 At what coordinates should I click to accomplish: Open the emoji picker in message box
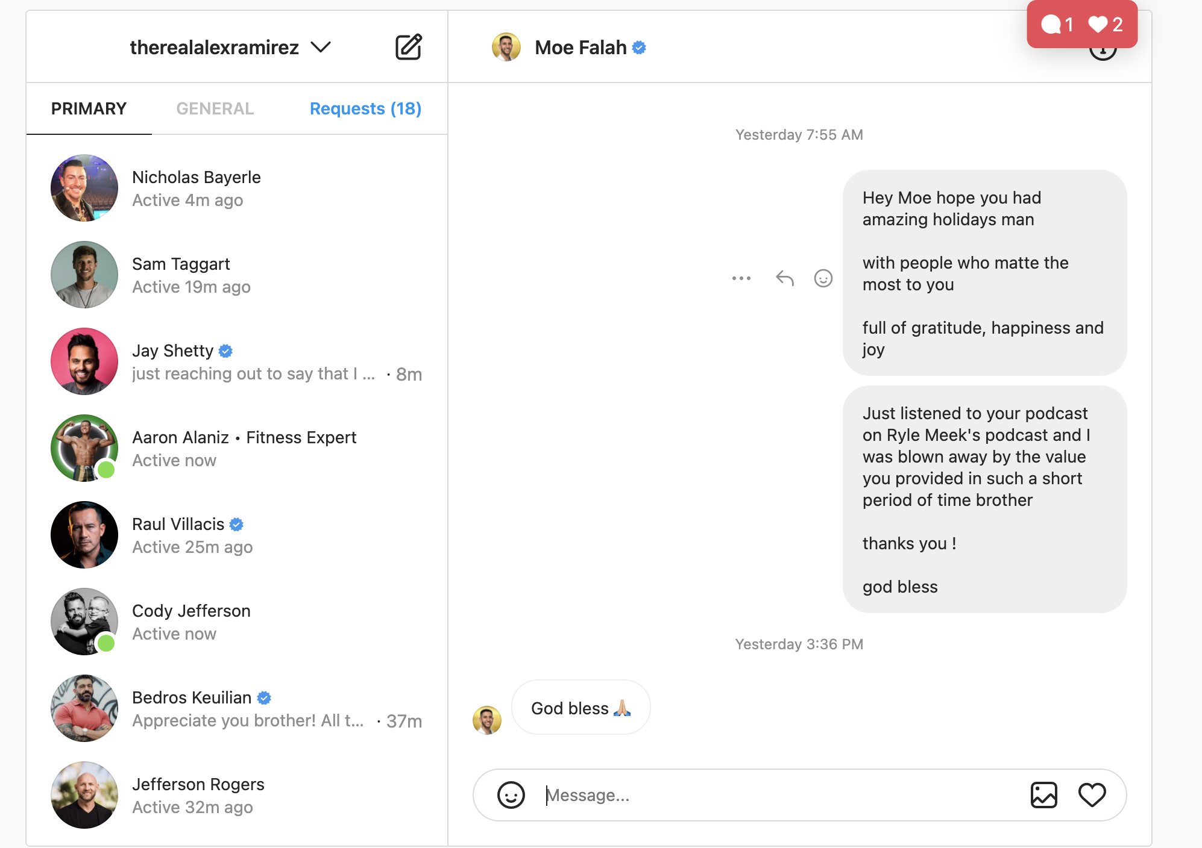pyautogui.click(x=511, y=795)
